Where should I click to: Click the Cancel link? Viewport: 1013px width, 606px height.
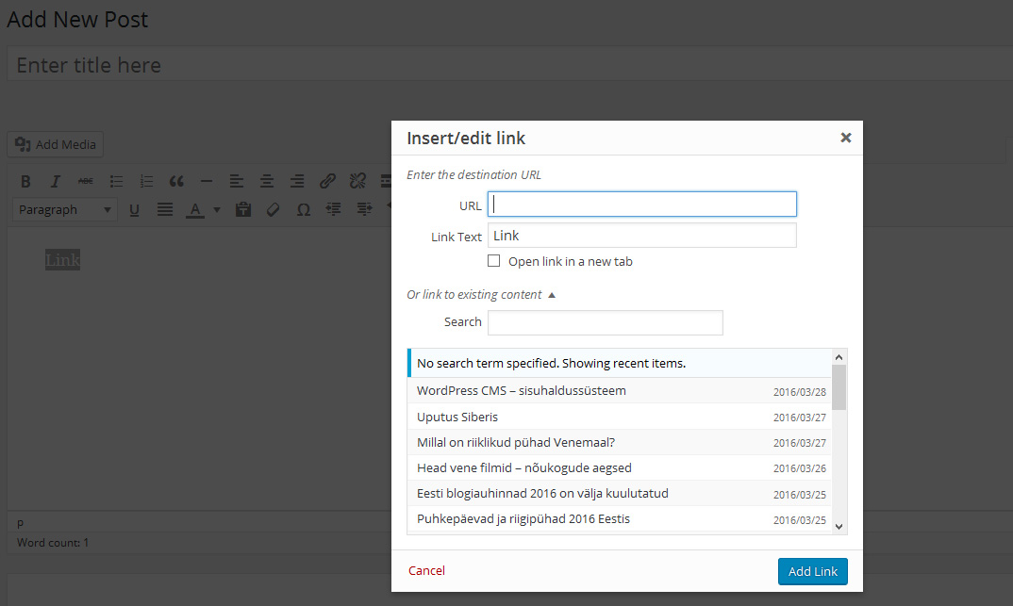click(426, 570)
